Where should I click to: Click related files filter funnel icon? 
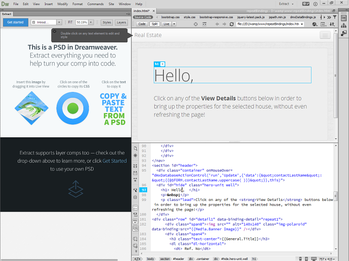tap(335, 17)
